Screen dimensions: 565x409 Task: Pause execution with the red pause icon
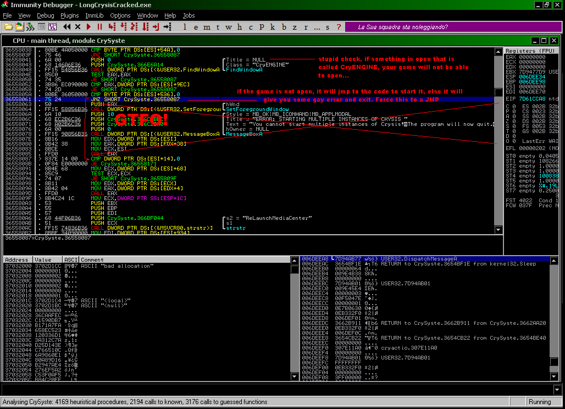pos(100,27)
